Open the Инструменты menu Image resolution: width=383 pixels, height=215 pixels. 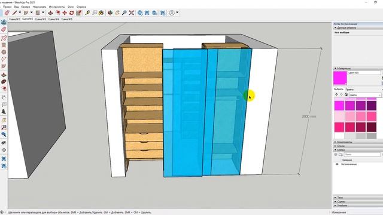[57, 7]
